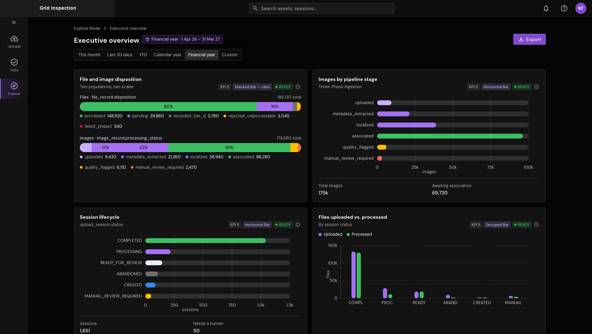Open the Explore section
Image resolution: width=592 pixels, height=334 pixels.
click(x=14, y=89)
